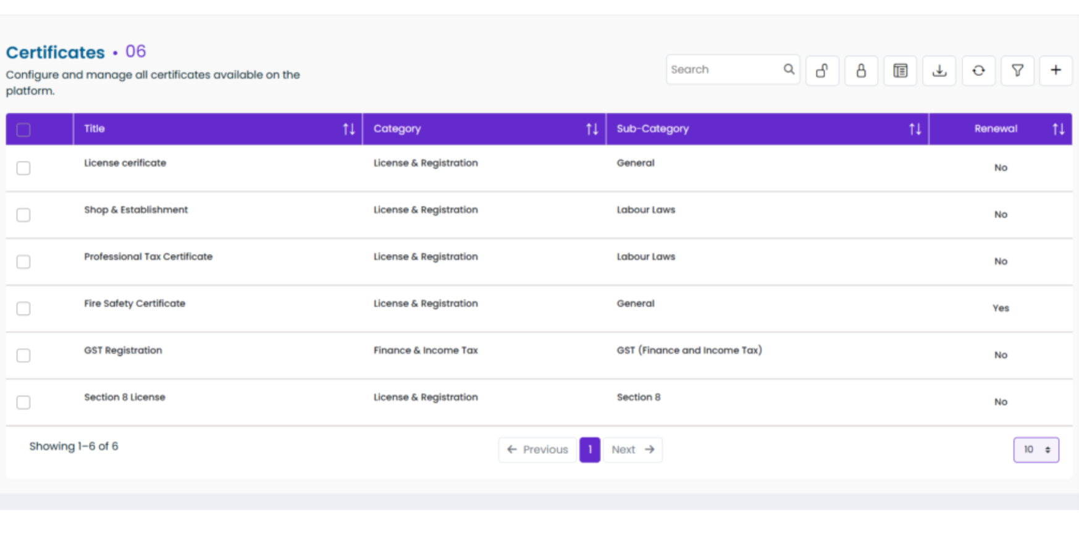
Task: Sort by the Renewal column arrows
Action: coord(1059,129)
